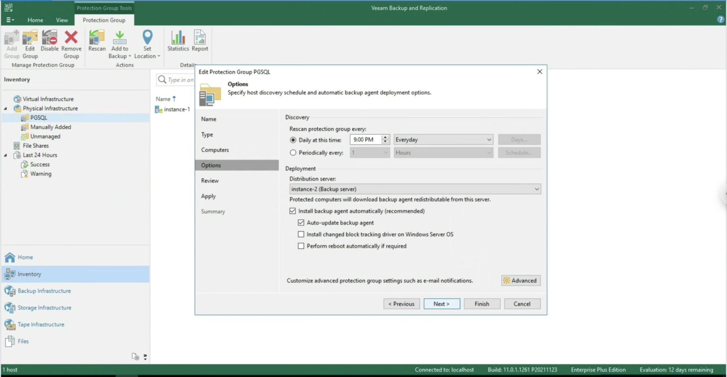Click Previous button
727x377 pixels.
click(x=401, y=304)
